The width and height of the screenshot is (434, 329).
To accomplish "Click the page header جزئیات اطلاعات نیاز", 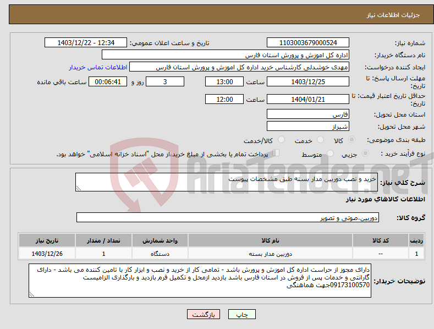I will [393, 15].
